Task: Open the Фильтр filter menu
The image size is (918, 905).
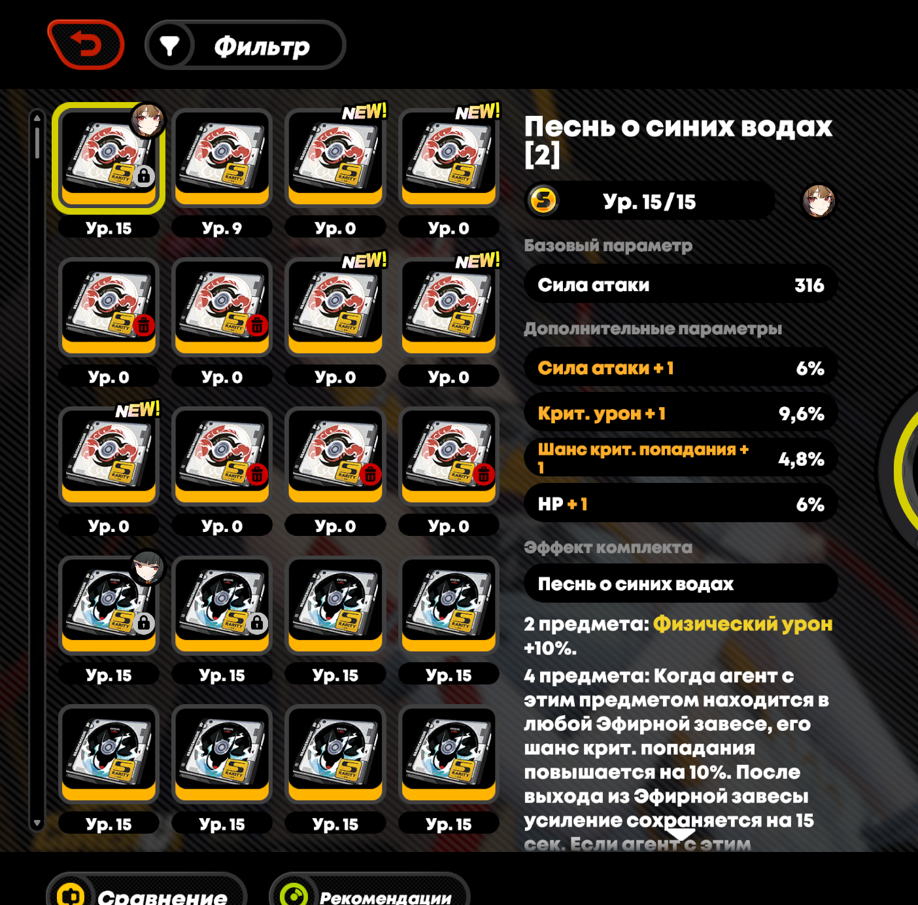Action: point(245,45)
